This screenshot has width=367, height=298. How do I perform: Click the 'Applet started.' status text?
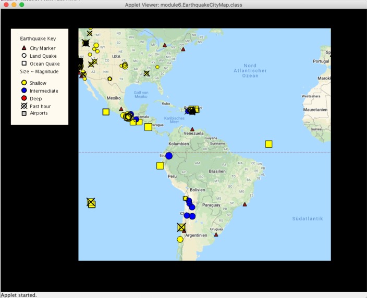point(19,295)
